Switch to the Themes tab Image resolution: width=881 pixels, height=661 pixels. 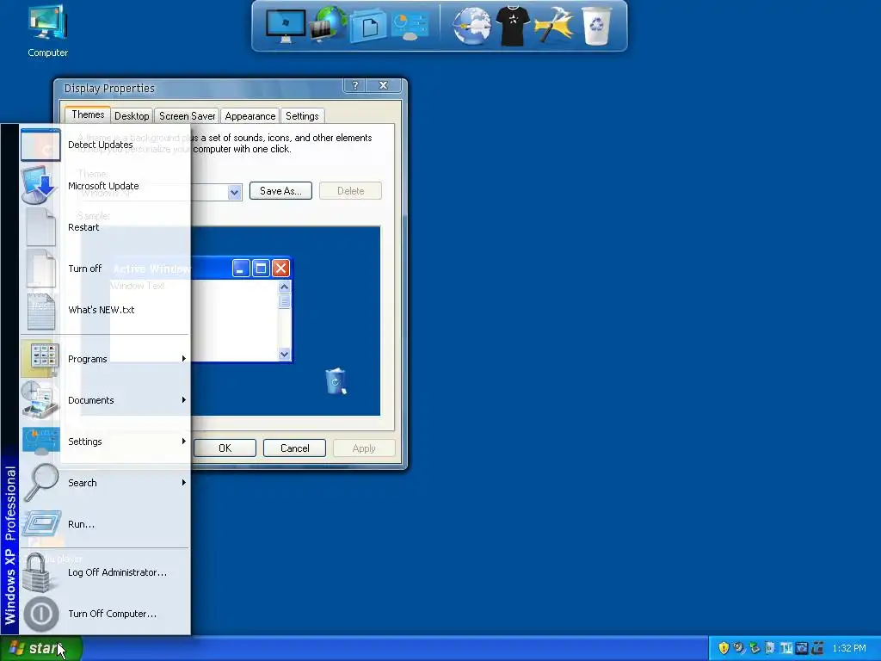[x=88, y=114]
